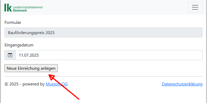Click the Landwirtschaftskammer Steiermark logo text
The width and height of the screenshot is (207, 103).
[x=28, y=9]
